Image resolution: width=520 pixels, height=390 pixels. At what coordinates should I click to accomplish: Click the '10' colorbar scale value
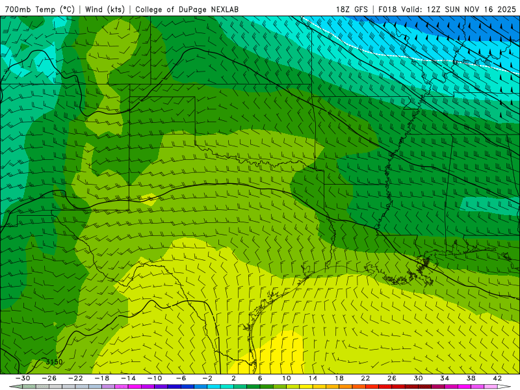[x=287, y=378]
